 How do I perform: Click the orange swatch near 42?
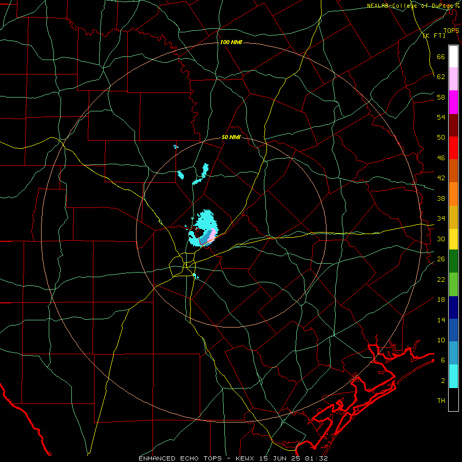(453, 194)
